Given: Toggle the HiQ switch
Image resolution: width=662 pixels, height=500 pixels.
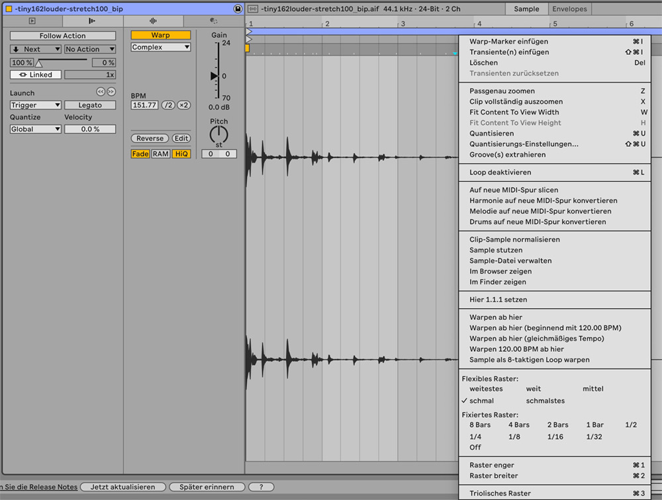Looking at the screenshot, I should tap(181, 153).
